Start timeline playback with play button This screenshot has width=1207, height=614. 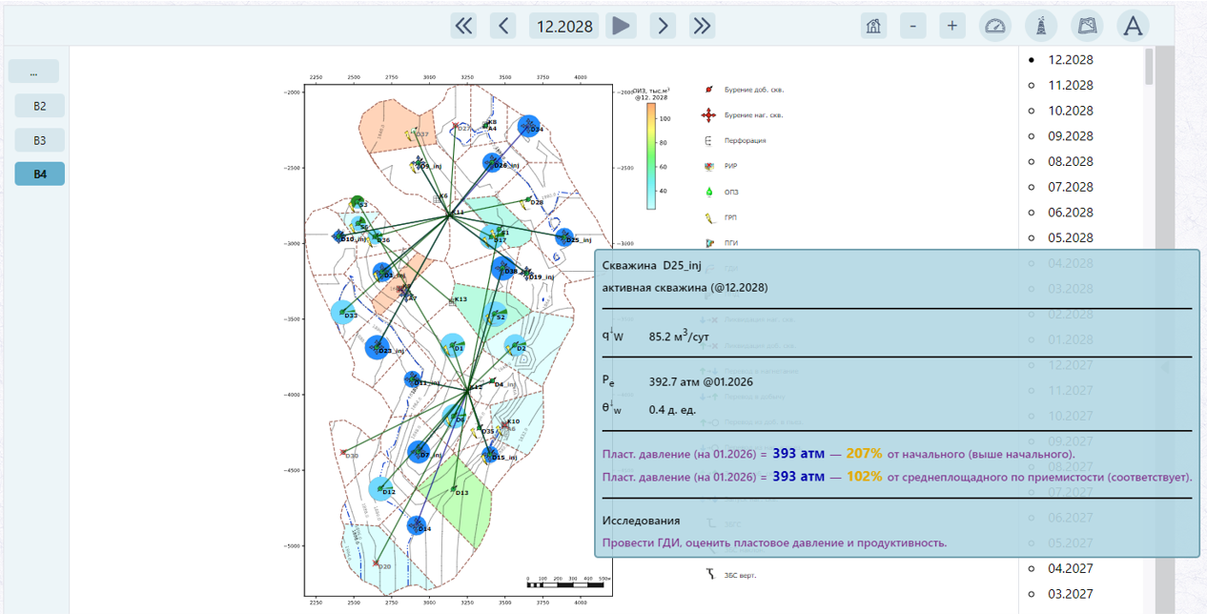[x=622, y=26]
